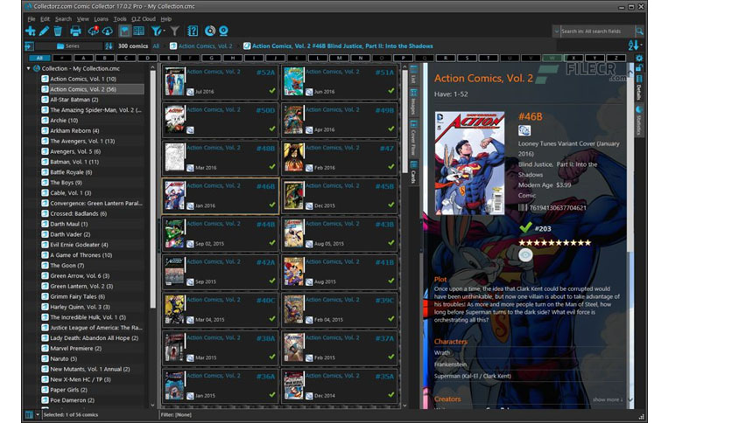This screenshot has height=423, width=732.
Task: Select the Darth Vader (2) folder
Action: 70,234
